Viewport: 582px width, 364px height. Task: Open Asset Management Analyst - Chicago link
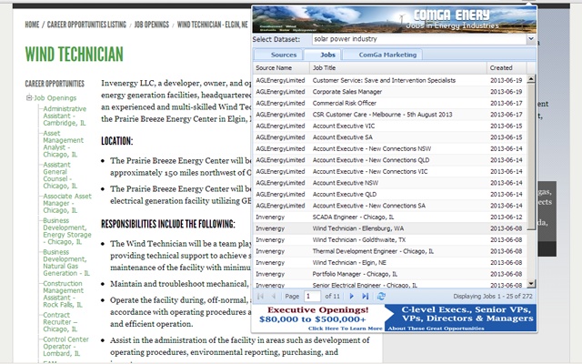click(x=63, y=144)
